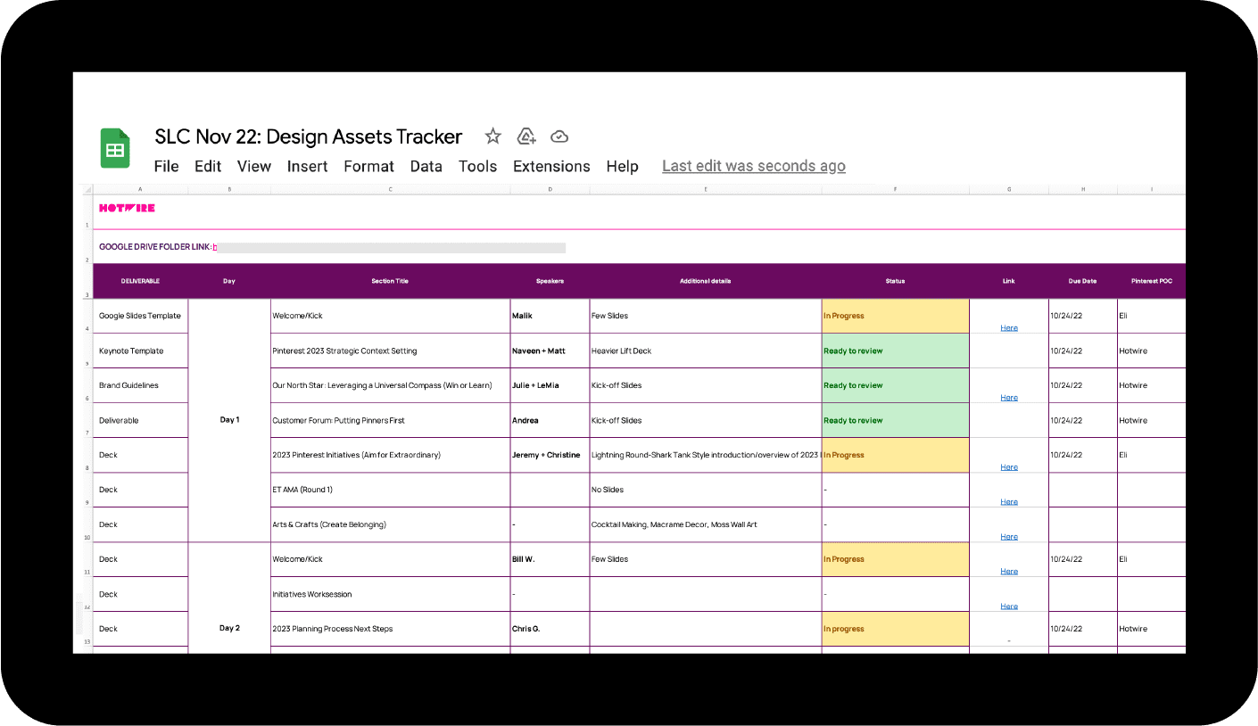
Task: Select the Pinterest POC header cell
Action: click(x=1151, y=281)
